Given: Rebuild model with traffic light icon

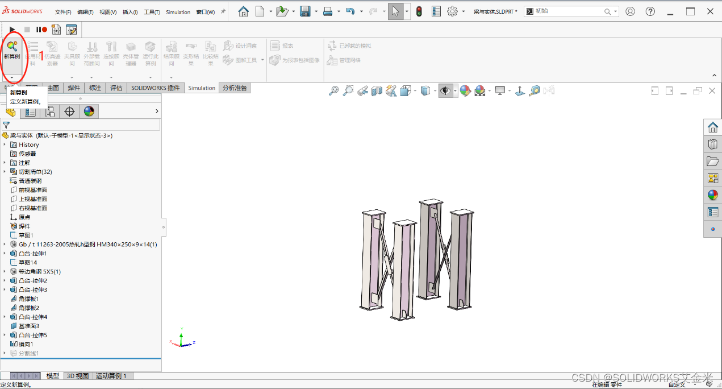Looking at the screenshot, I should click(x=419, y=11).
